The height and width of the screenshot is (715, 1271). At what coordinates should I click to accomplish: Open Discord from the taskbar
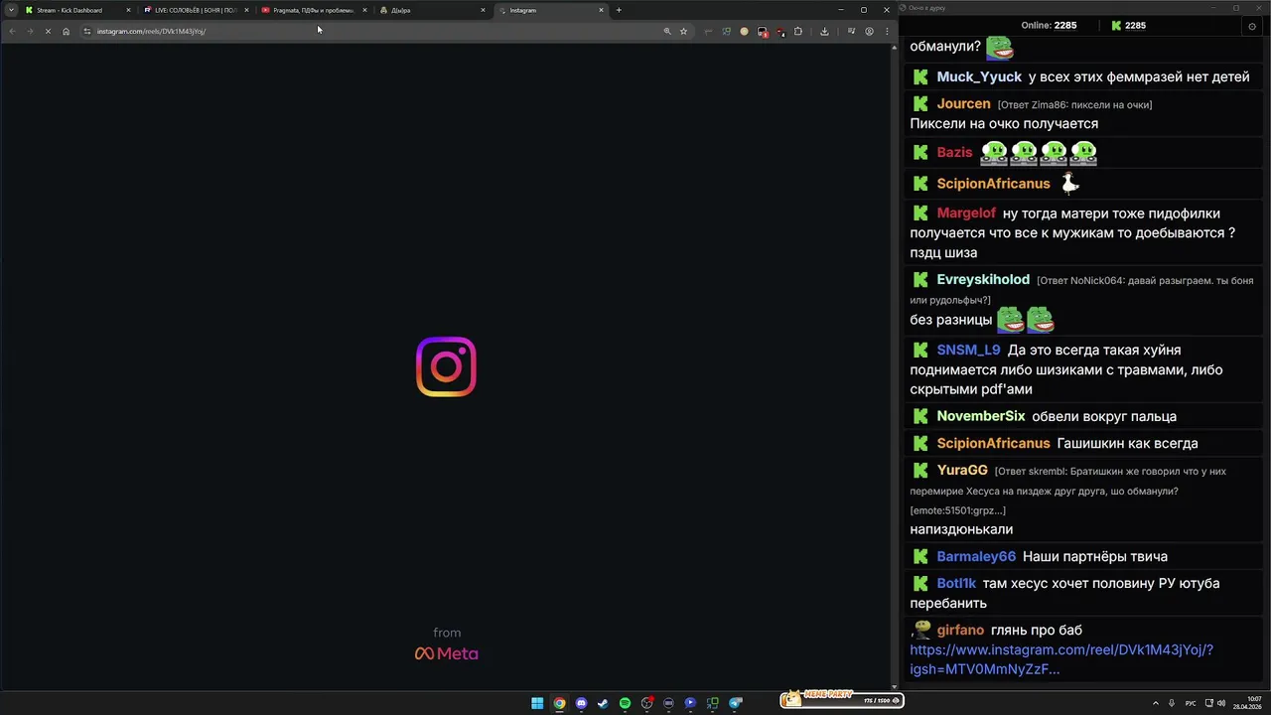pos(581,703)
